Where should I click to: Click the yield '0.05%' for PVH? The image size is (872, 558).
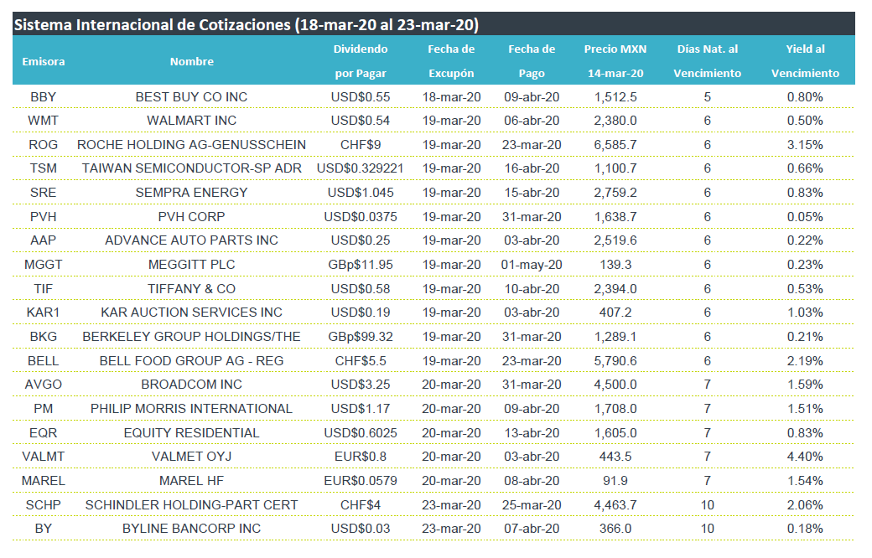tap(805, 217)
